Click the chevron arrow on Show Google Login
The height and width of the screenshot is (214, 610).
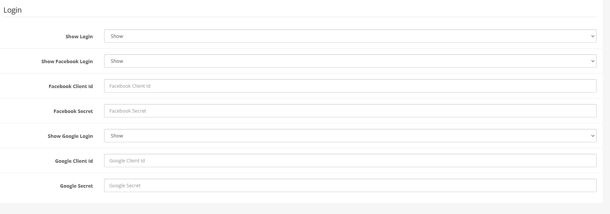click(x=593, y=136)
